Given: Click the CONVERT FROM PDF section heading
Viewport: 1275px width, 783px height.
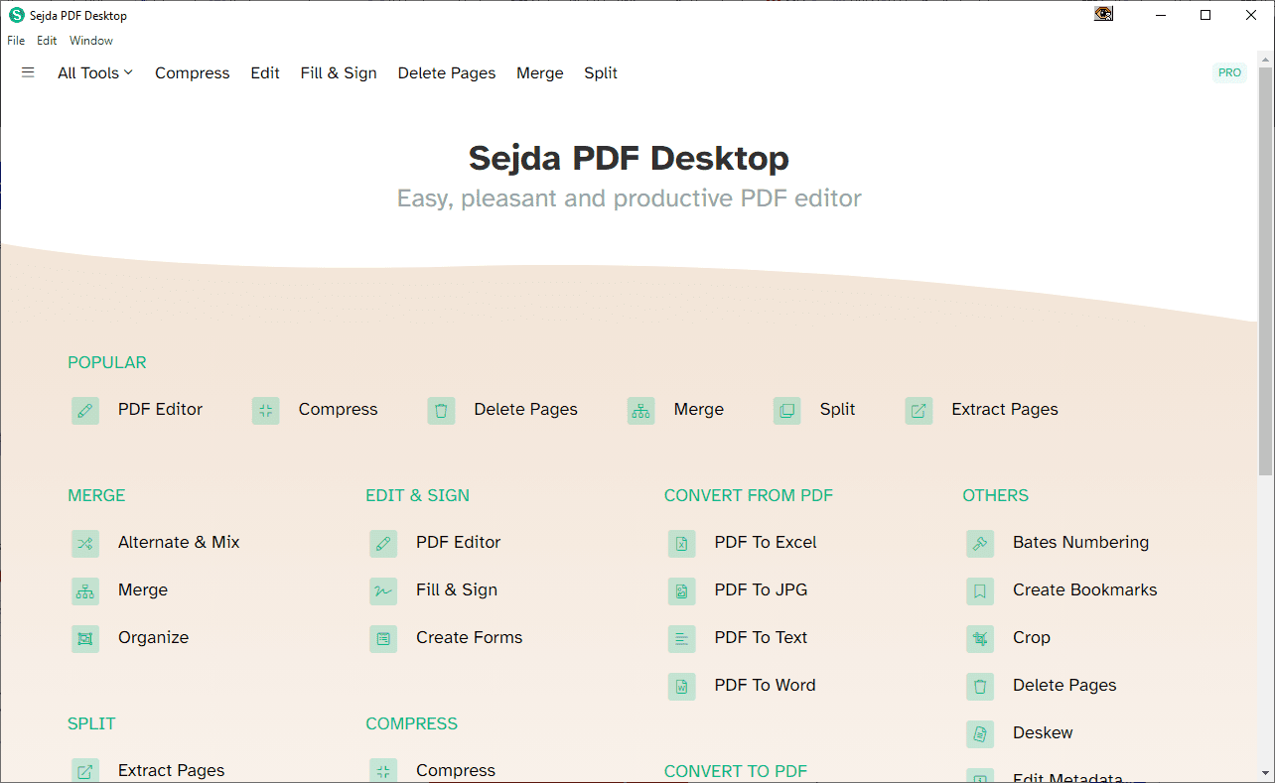Looking at the screenshot, I should (749, 496).
